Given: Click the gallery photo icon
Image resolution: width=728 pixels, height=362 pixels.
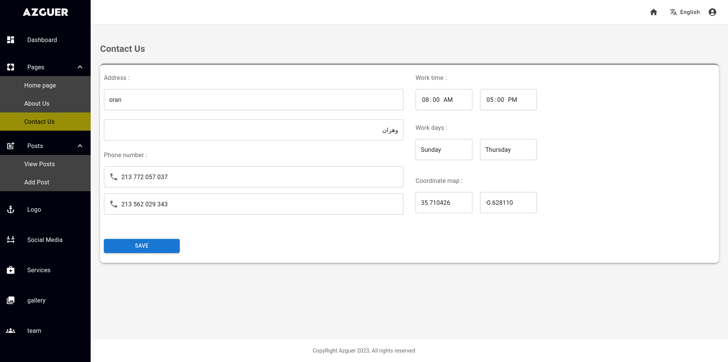Looking at the screenshot, I should (x=11, y=300).
